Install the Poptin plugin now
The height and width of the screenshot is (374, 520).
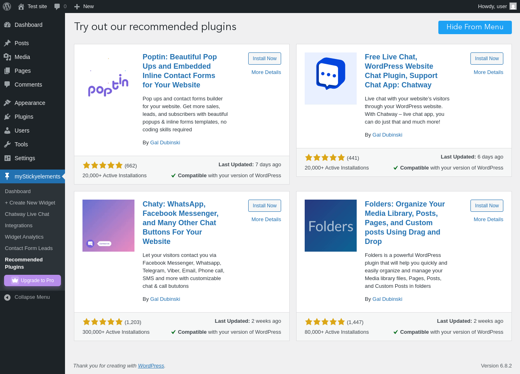pyautogui.click(x=264, y=59)
